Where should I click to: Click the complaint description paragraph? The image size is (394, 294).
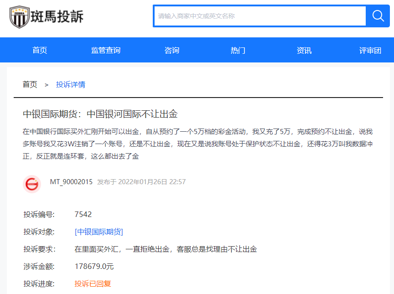click(x=197, y=144)
